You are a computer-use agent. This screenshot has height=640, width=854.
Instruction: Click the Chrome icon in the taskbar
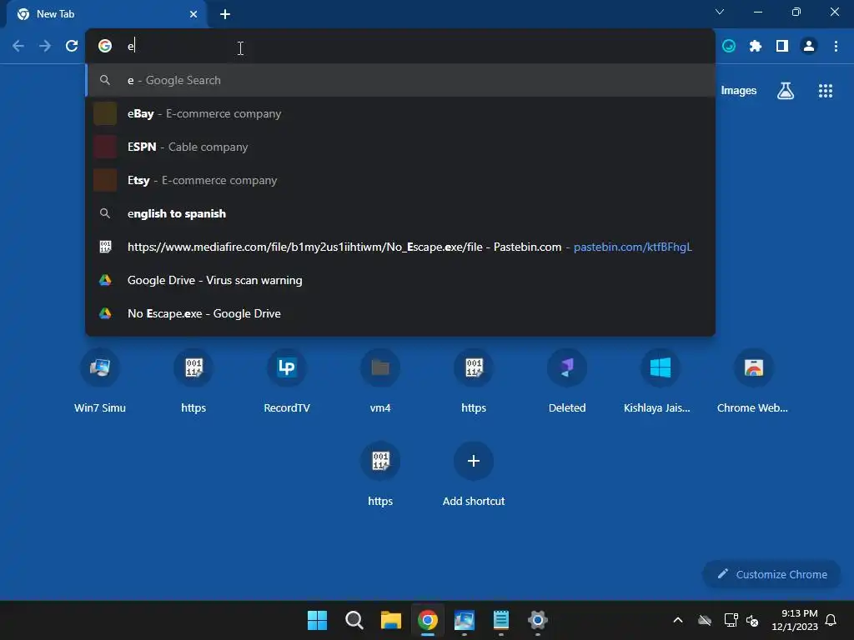(428, 620)
